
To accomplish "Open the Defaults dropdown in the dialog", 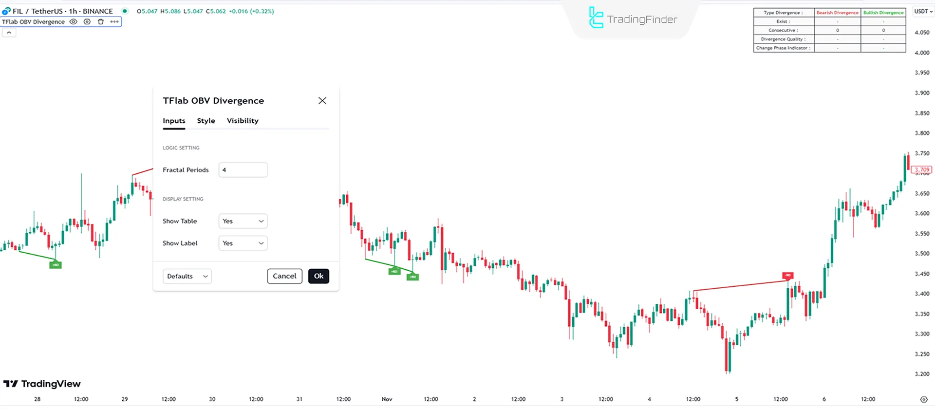I will (187, 276).
